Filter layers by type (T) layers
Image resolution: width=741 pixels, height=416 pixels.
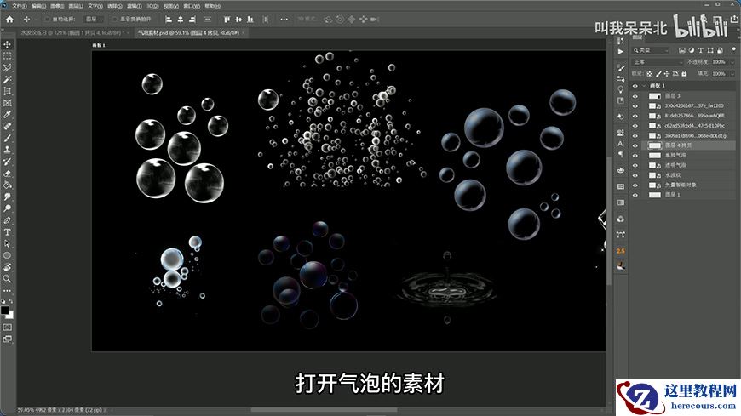point(701,50)
